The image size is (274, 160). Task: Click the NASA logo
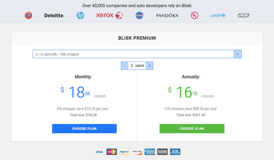(139, 15)
